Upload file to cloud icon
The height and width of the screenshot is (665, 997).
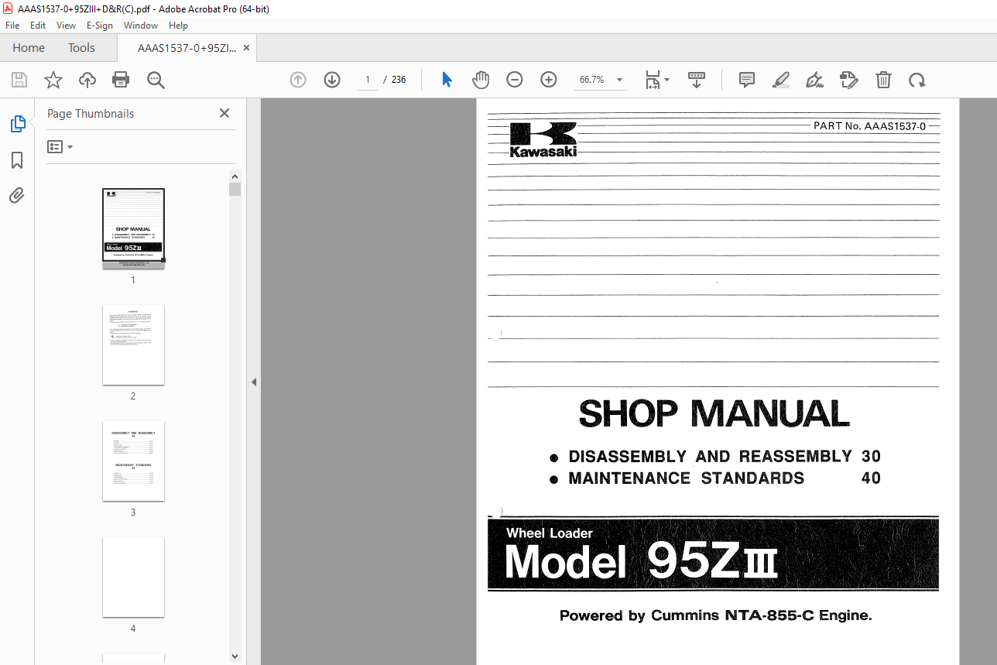(87, 80)
